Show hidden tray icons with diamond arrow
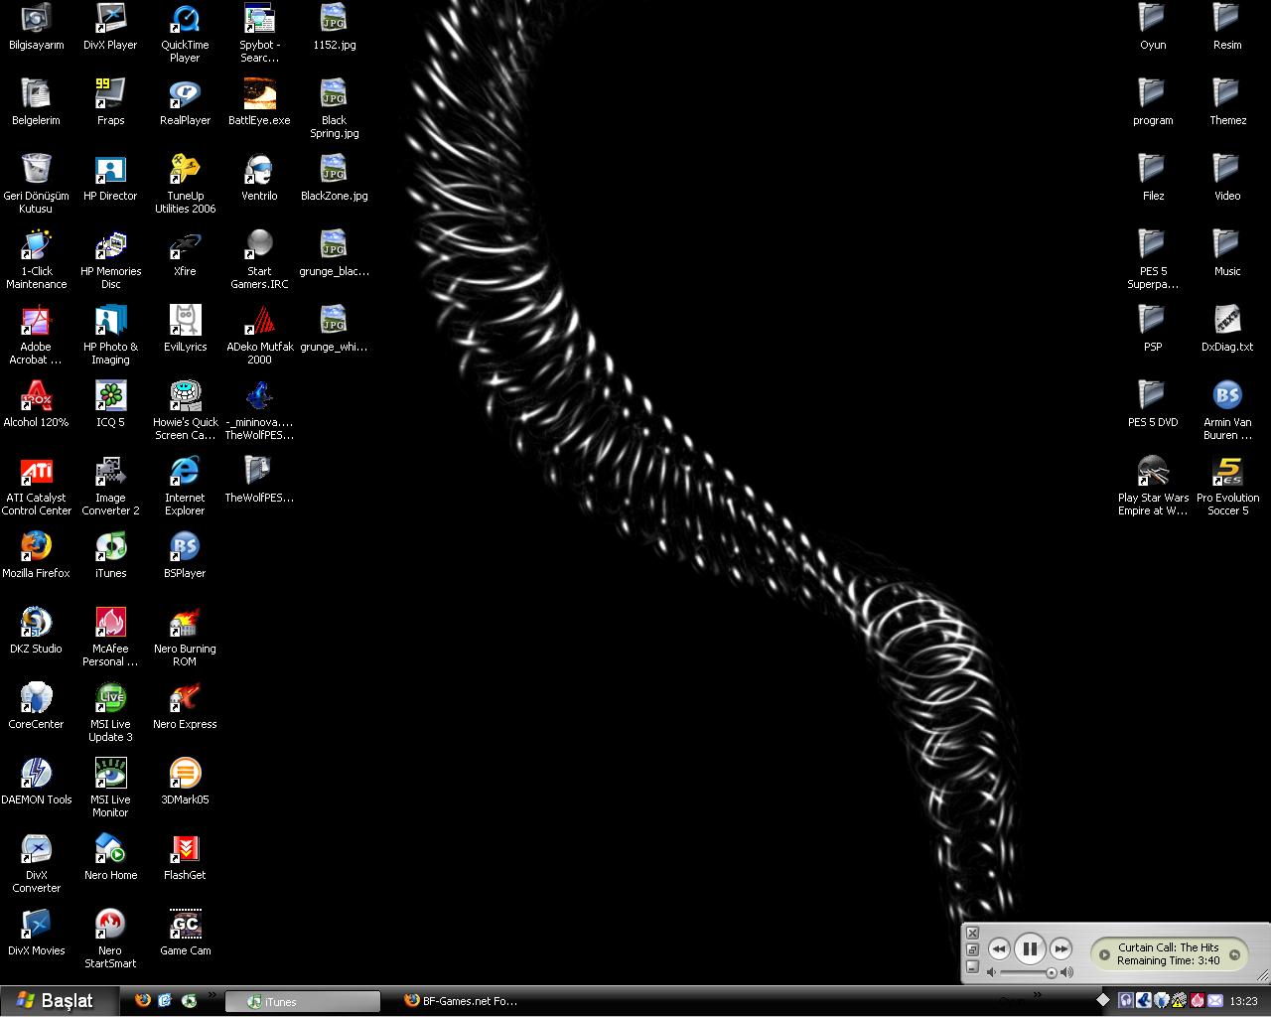 [x=1102, y=1000]
